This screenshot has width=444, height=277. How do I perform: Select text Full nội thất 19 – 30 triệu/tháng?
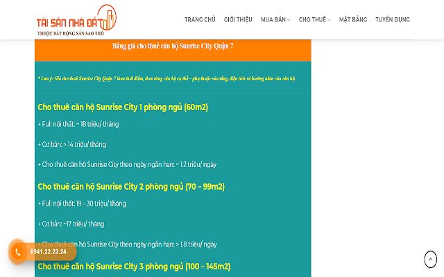(x=82, y=204)
